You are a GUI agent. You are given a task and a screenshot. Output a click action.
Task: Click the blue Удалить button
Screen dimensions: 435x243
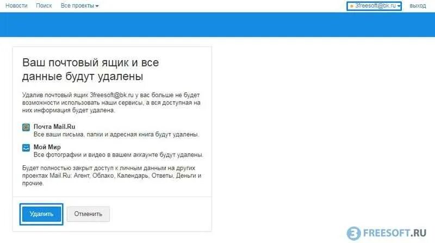click(41, 214)
